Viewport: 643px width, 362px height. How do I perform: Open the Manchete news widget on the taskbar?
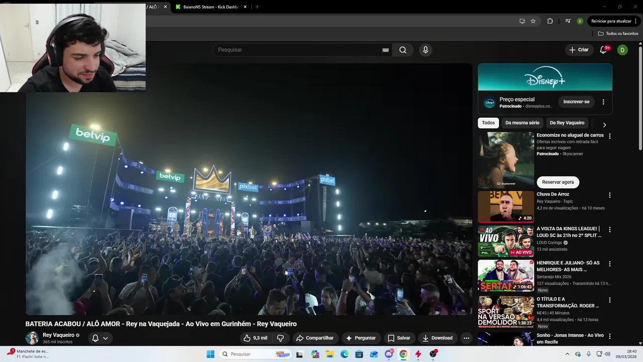click(x=28, y=354)
